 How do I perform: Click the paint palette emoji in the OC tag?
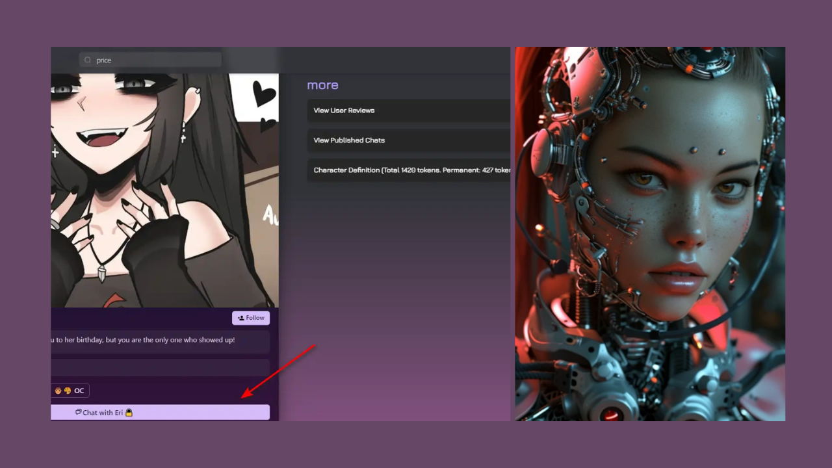click(x=67, y=391)
